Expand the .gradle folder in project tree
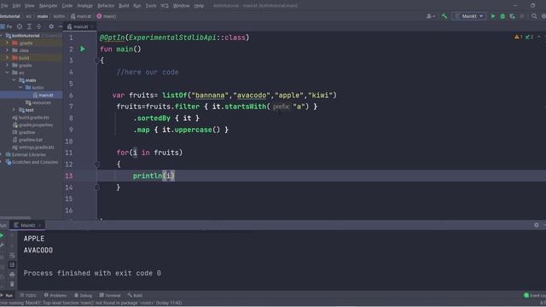The image size is (546, 307). click(7, 43)
